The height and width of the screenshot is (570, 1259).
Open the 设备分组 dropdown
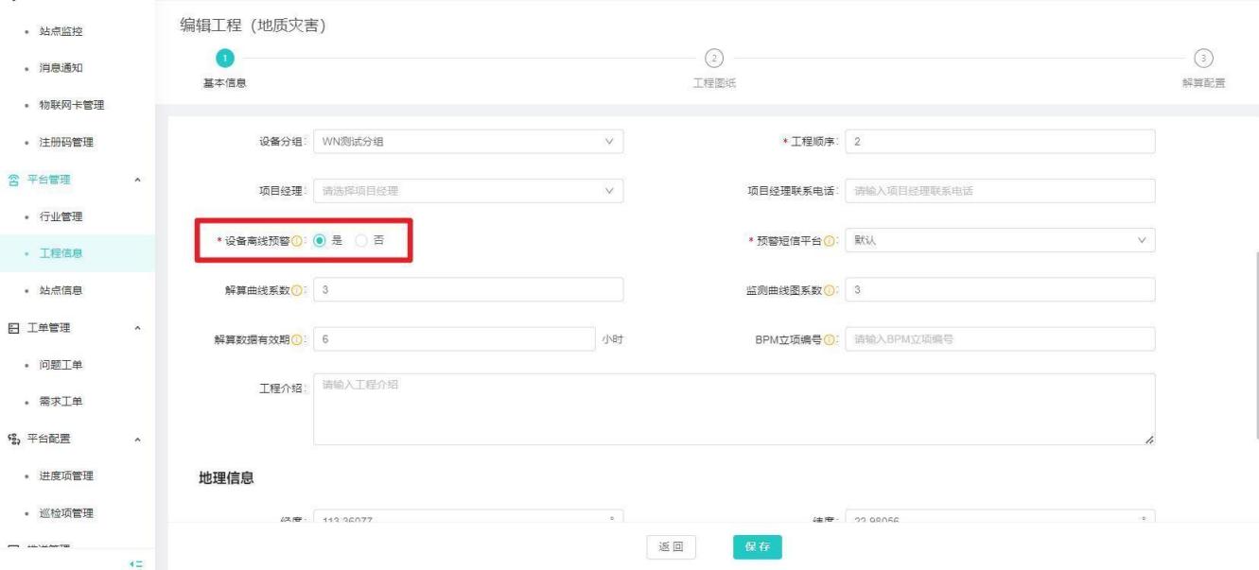click(467, 142)
